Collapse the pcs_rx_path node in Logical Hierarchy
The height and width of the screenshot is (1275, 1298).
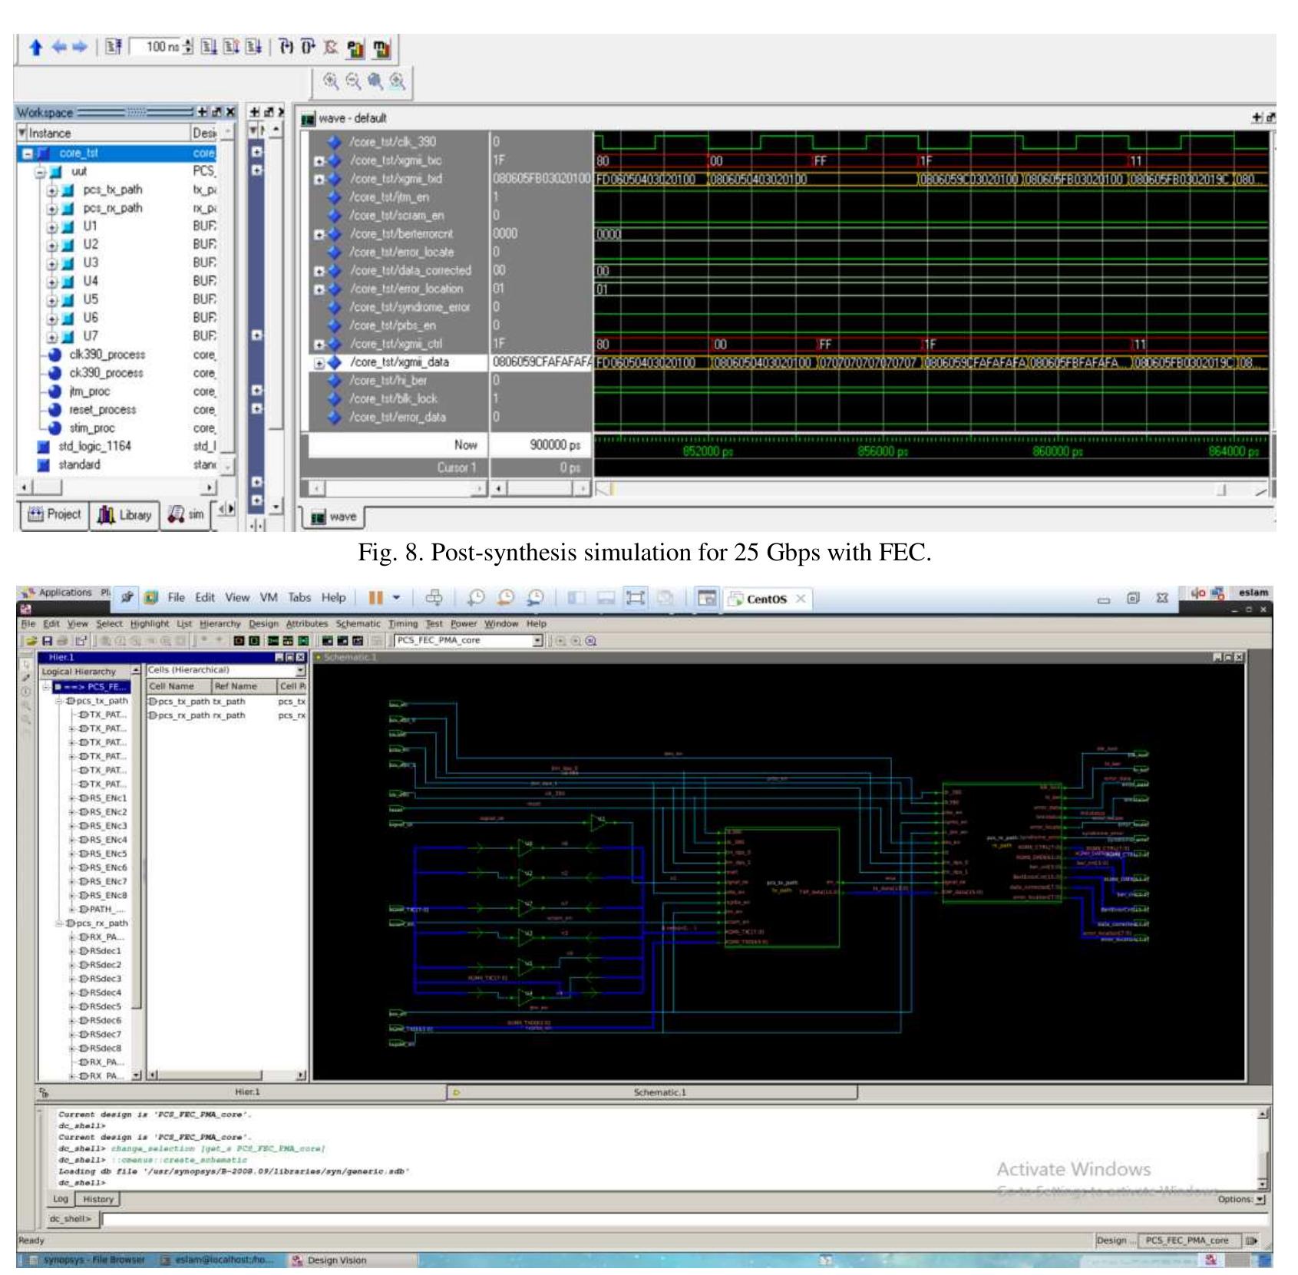click(x=59, y=923)
